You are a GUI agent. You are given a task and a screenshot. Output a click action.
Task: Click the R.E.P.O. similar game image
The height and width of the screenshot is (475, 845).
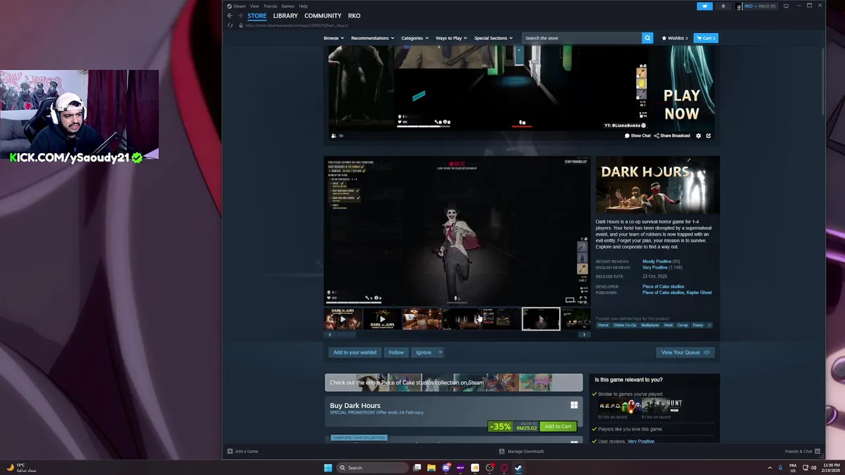point(619,406)
